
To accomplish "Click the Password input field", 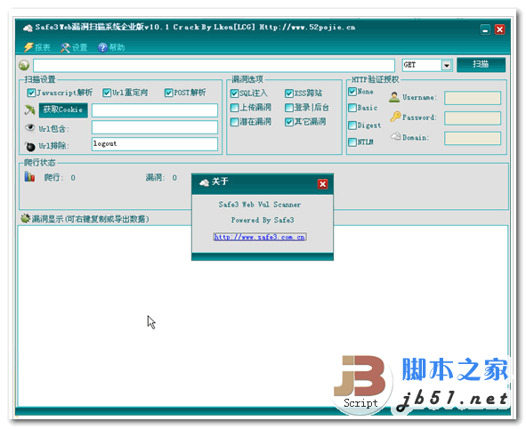I will [473, 118].
